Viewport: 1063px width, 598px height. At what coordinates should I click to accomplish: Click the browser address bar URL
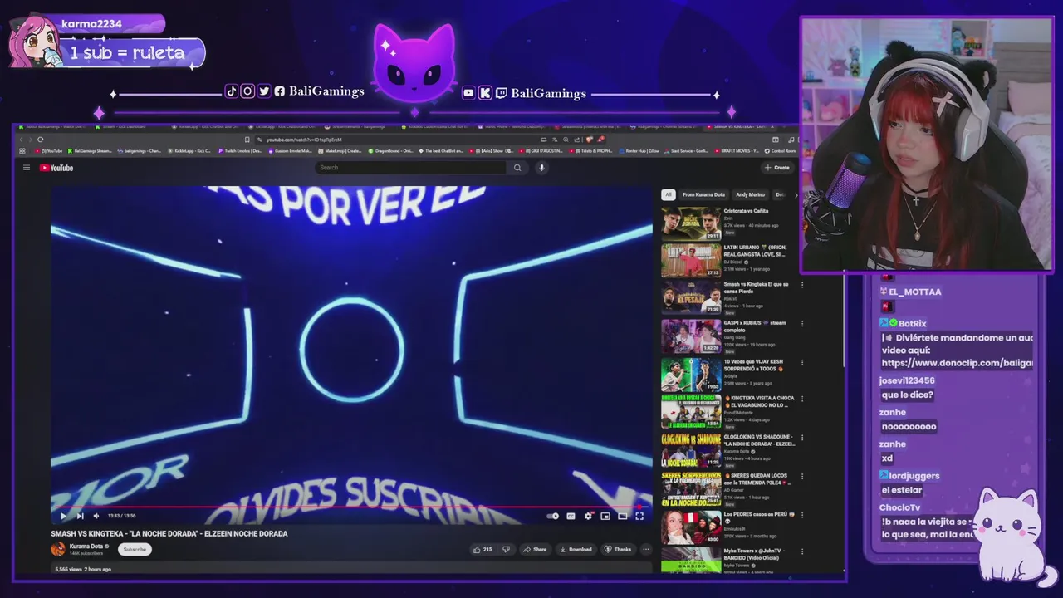(304, 140)
